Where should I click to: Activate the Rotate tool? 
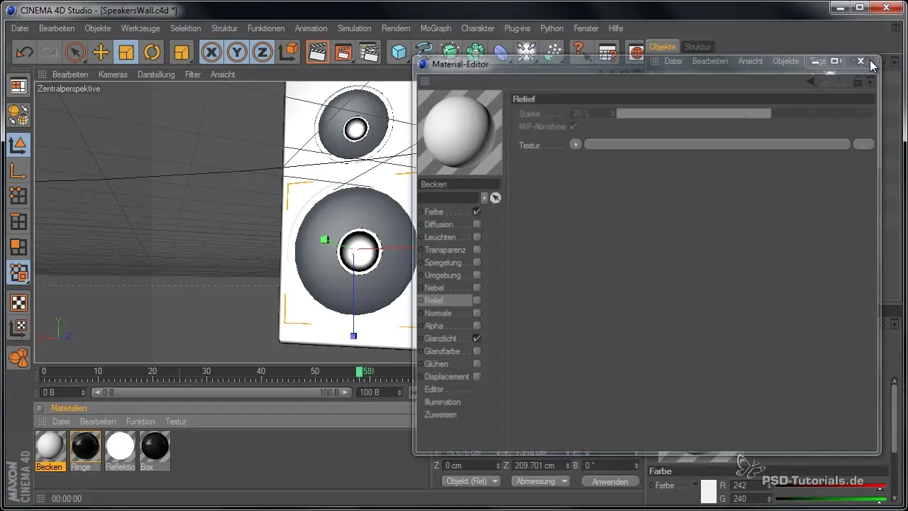click(152, 52)
